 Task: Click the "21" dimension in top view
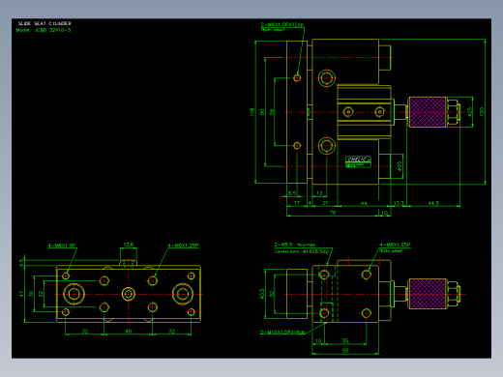pos(325,203)
